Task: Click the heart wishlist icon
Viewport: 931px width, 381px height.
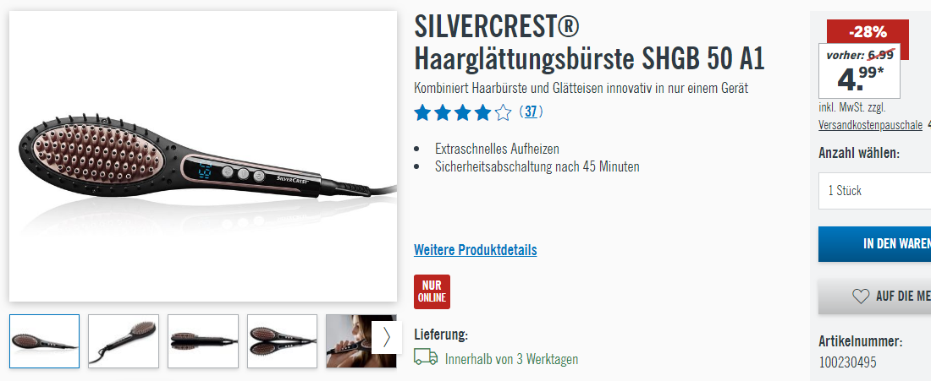Action: [861, 297]
